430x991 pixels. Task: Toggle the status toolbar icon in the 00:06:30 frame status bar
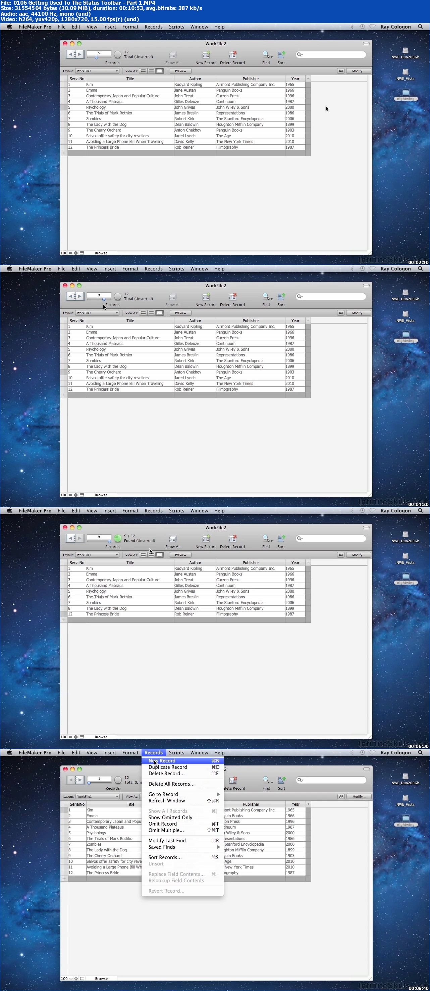click(x=82, y=737)
